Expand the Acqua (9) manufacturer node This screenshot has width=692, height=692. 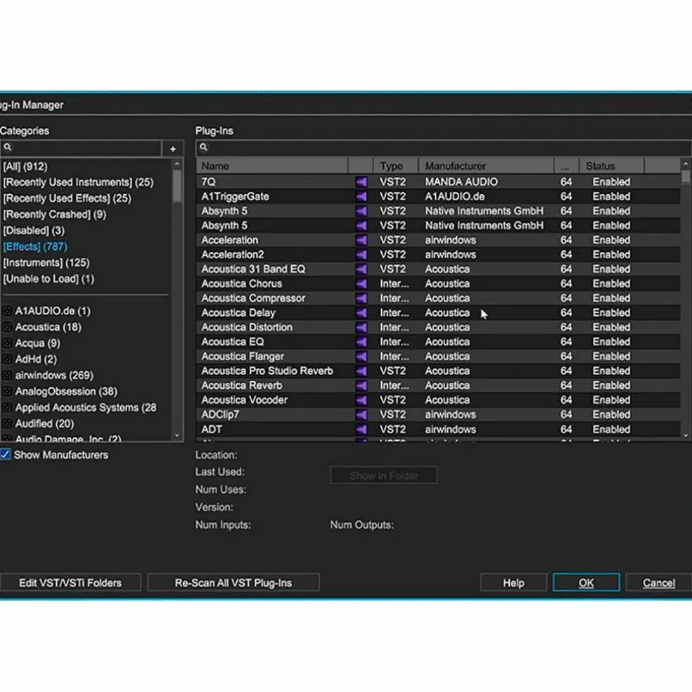click(7, 343)
